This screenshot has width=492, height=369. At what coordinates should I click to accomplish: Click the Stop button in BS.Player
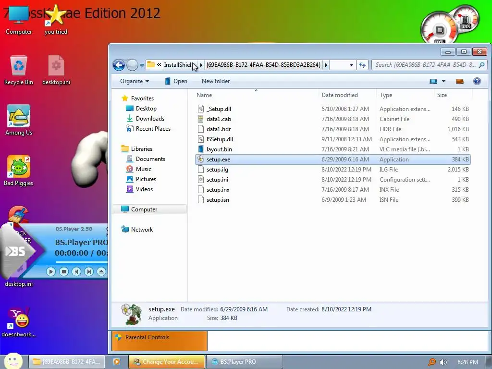[64, 271]
